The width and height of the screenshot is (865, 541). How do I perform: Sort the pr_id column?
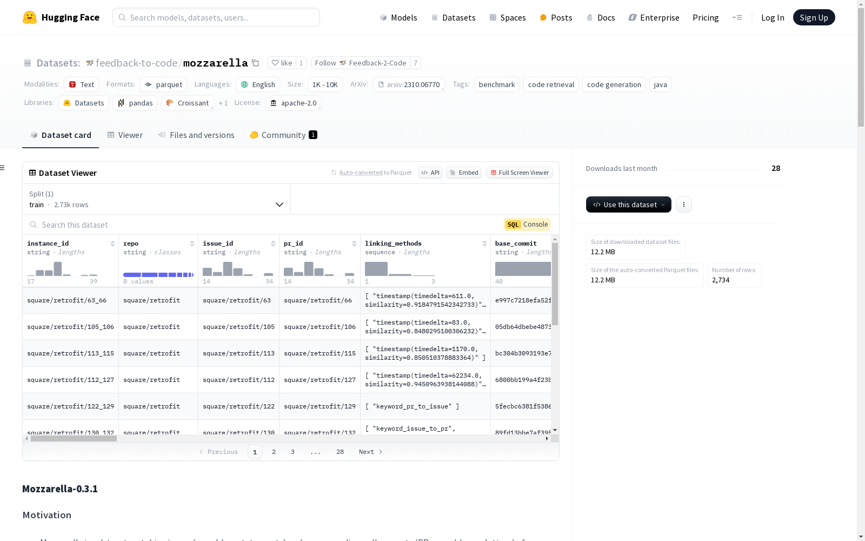354,243
